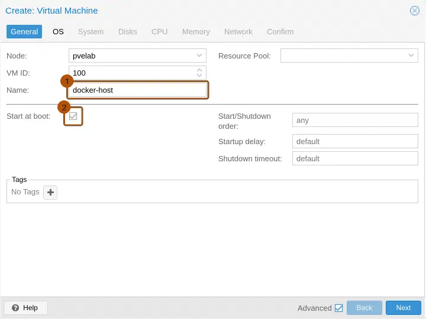The image size is (426, 319).
Task: Decrease VM ID with down arrow
Action: pos(199,76)
